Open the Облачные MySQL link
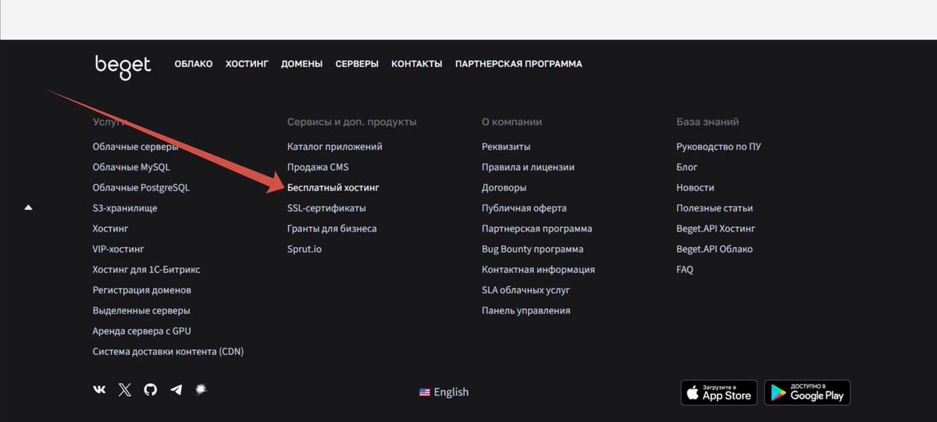Viewport: 937px width, 422px height. pos(131,167)
